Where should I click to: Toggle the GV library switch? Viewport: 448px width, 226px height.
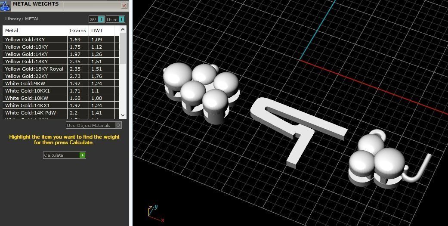point(101,19)
